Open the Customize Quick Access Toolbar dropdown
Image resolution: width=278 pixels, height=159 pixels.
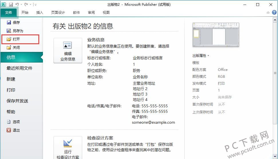(35, 5)
